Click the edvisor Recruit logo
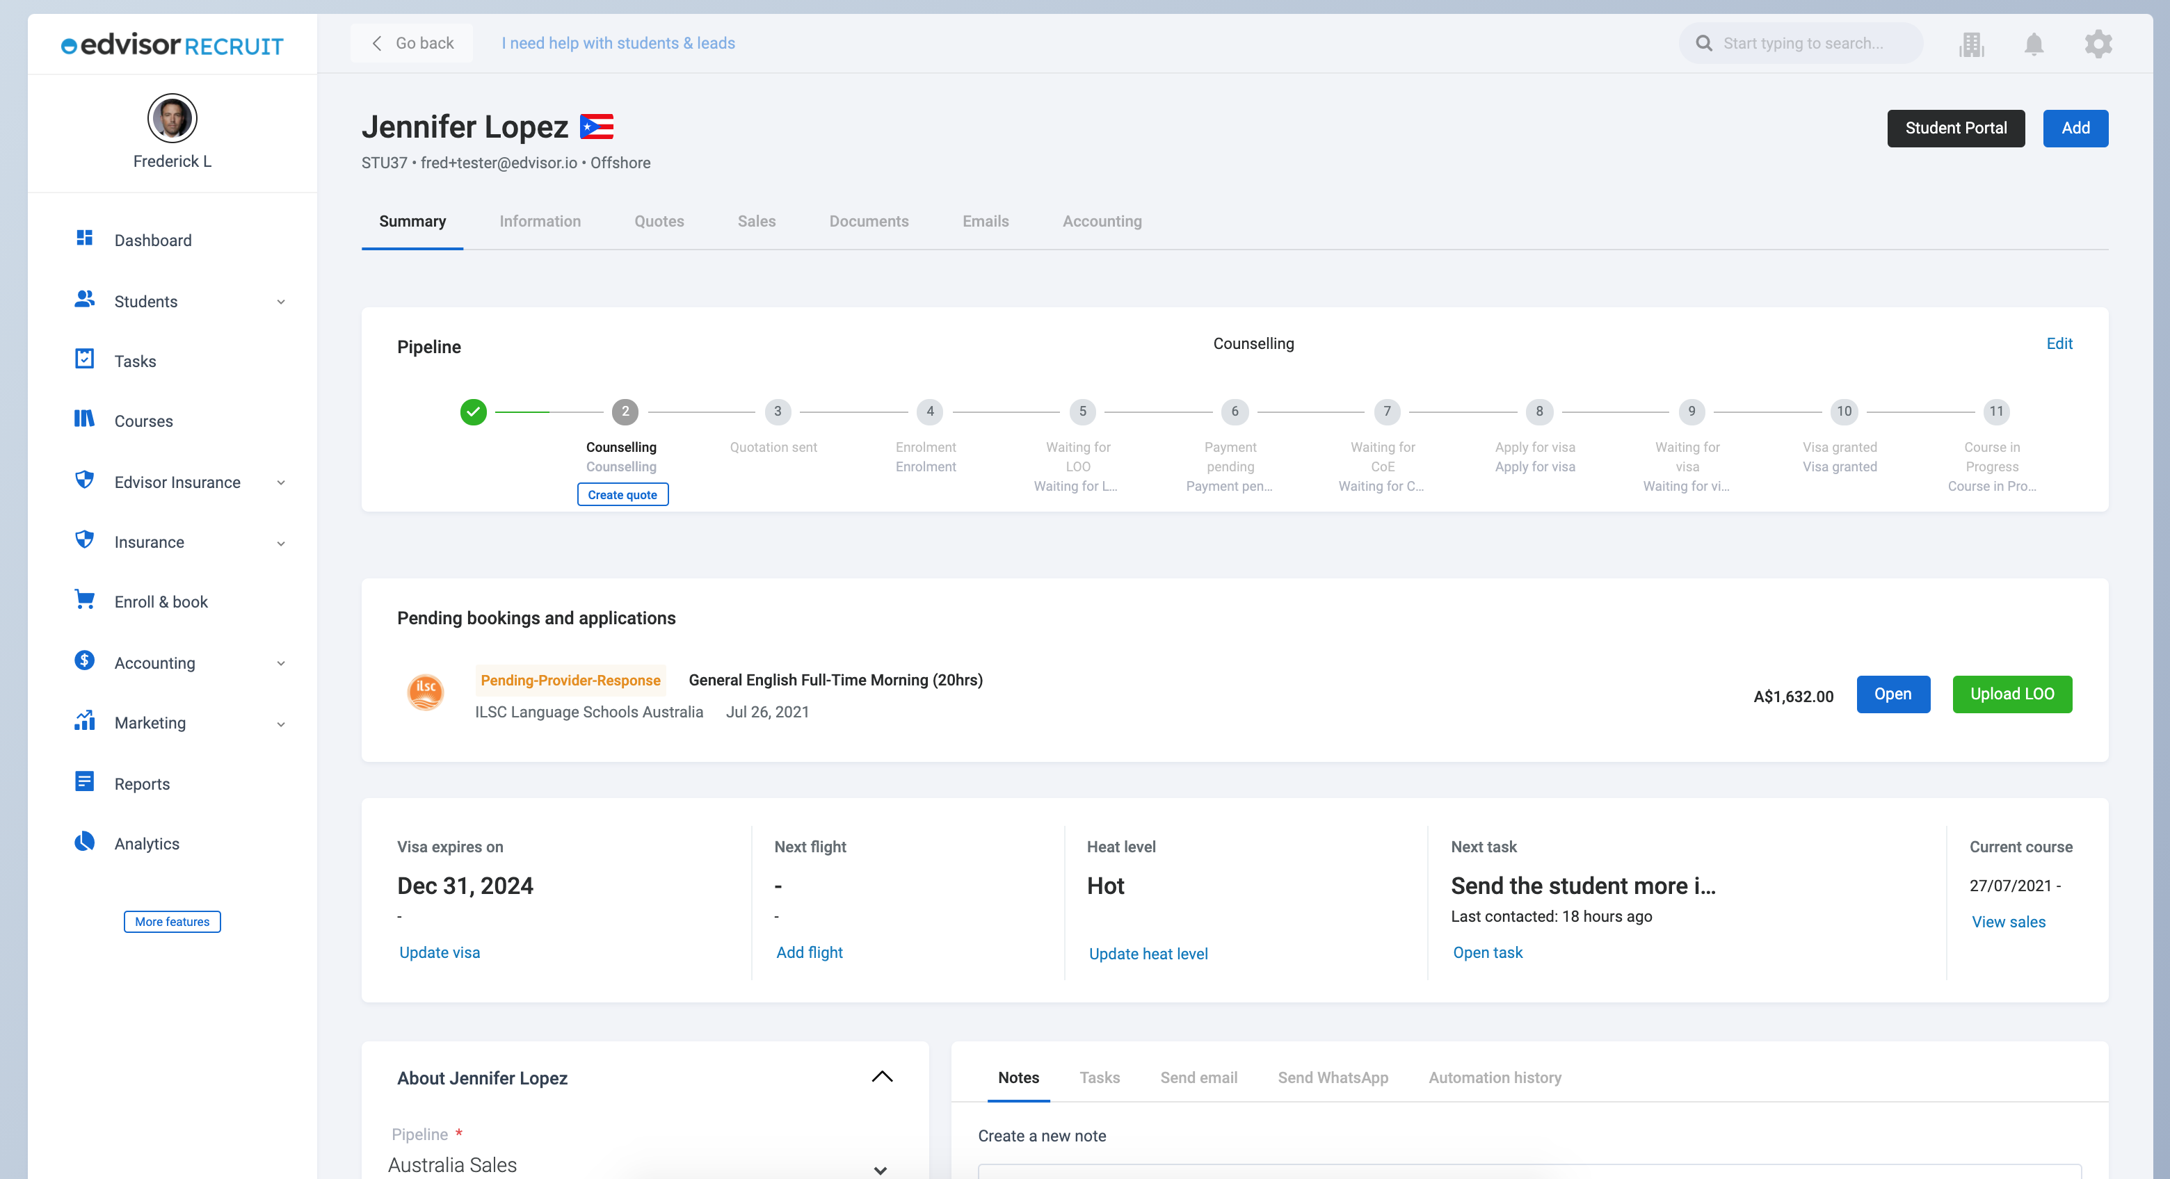This screenshot has width=2170, height=1179. (x=172, y=44)
